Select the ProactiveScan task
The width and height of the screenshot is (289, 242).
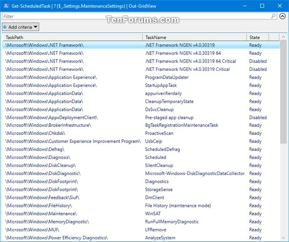(x=141, y=133)
